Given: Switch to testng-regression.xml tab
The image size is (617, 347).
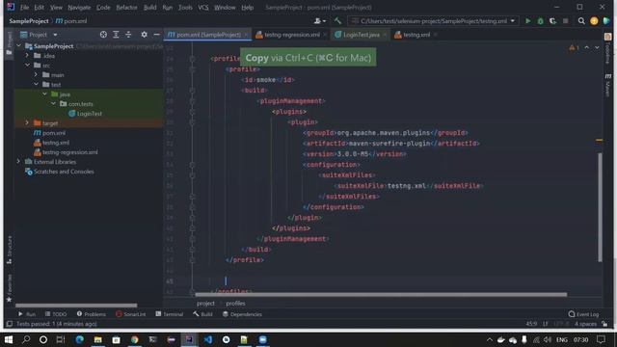Looking at the screenshot, I should click(x=291, y=35).
